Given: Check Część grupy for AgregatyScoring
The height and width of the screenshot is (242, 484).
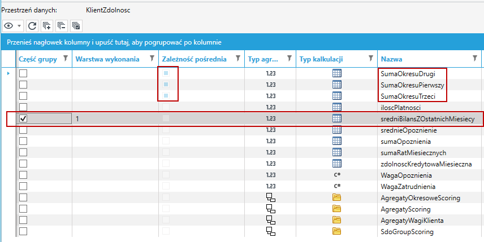Looking at the screenshot, I should tap(23, 209).
